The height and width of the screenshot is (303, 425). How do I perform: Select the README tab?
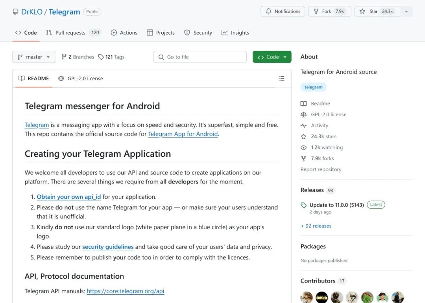click(33, 79)
